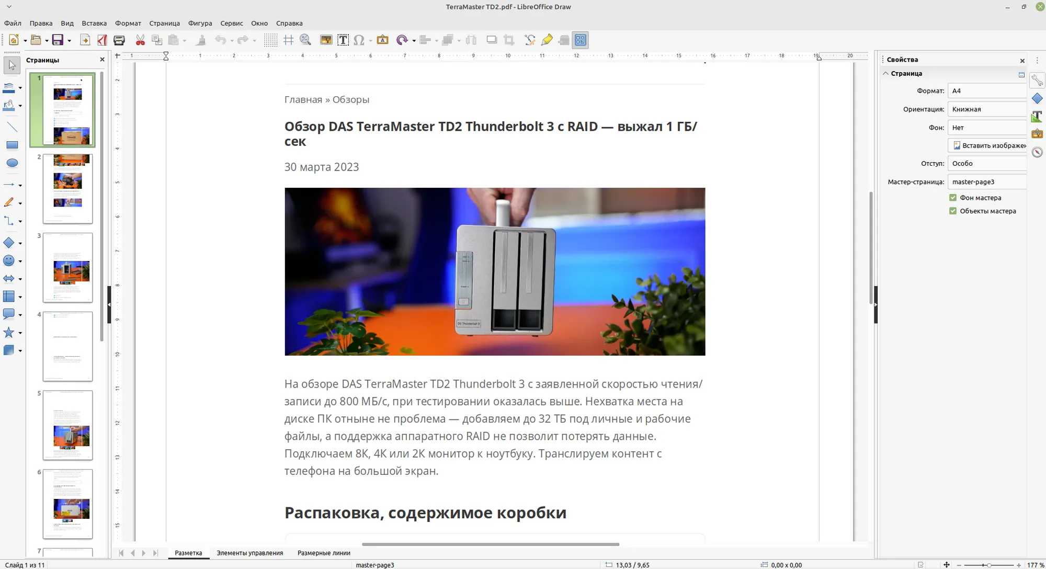
Task: Select the Callout shapes tool
Action: pos(9,314)
